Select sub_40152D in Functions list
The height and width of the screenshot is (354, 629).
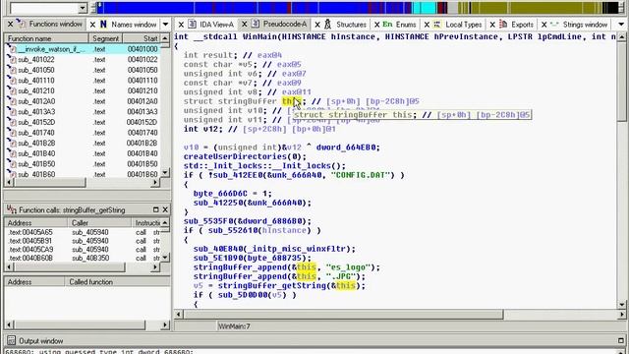[83, 122]
